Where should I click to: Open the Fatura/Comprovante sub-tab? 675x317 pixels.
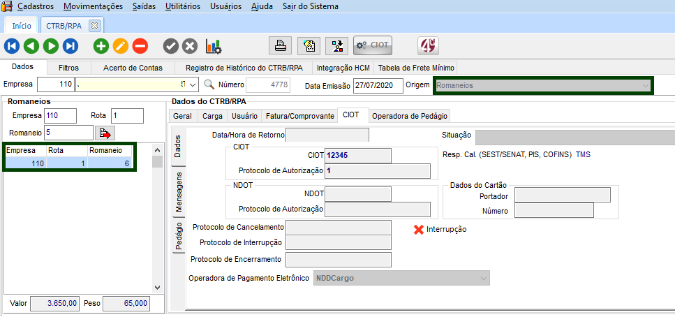pyautogui.click(x=299, y=116)
